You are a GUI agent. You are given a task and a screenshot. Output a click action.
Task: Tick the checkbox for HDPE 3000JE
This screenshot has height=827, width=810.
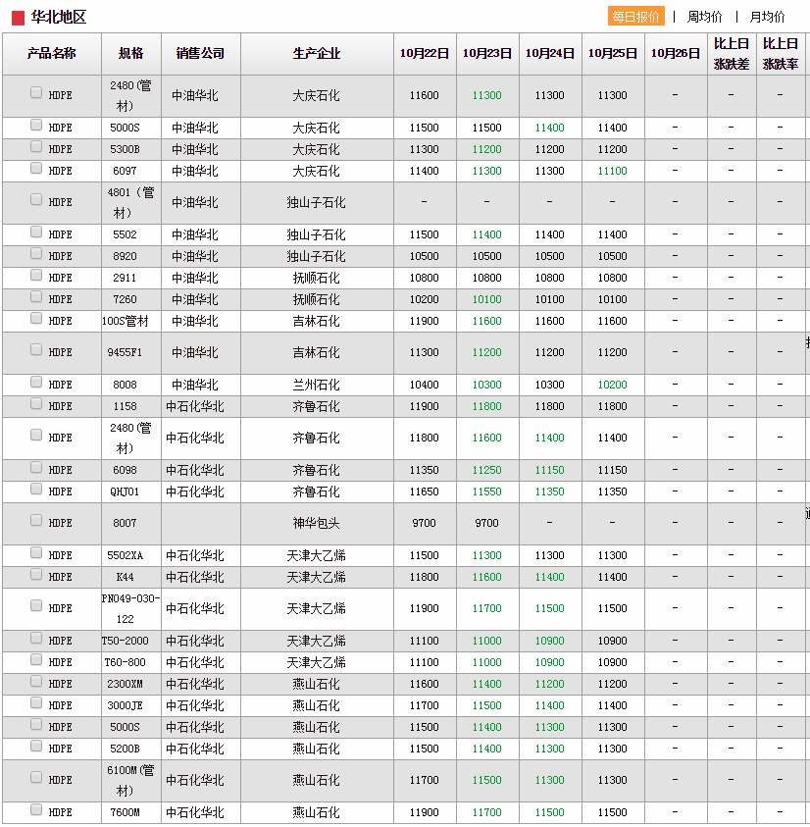tap(36, 703)
